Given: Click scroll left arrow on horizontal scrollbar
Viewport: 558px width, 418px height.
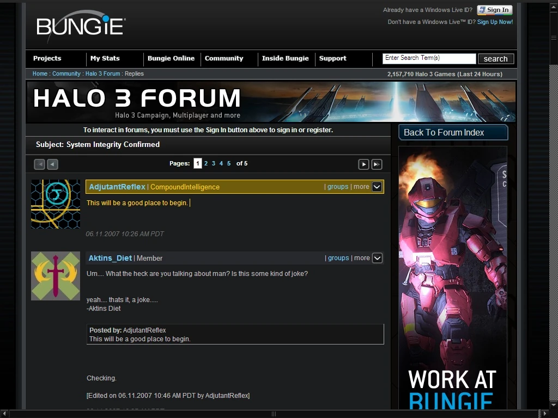Looking at the screenshot, I should pyautogui.click(x=4, y=414).
